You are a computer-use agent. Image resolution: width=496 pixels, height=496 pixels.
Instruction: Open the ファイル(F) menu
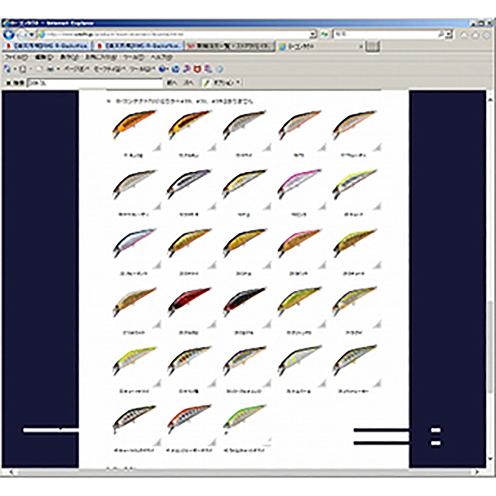[x=16, y=57]
